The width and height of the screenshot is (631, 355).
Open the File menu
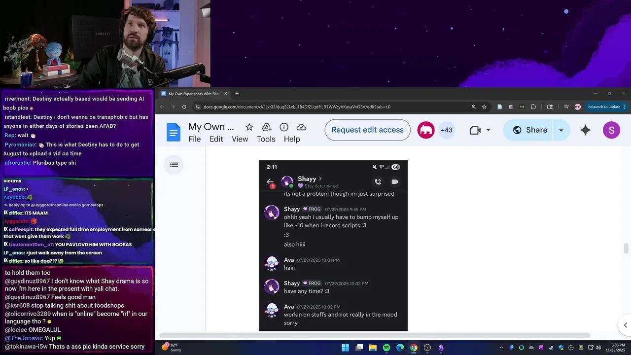(x=195, y=139)
